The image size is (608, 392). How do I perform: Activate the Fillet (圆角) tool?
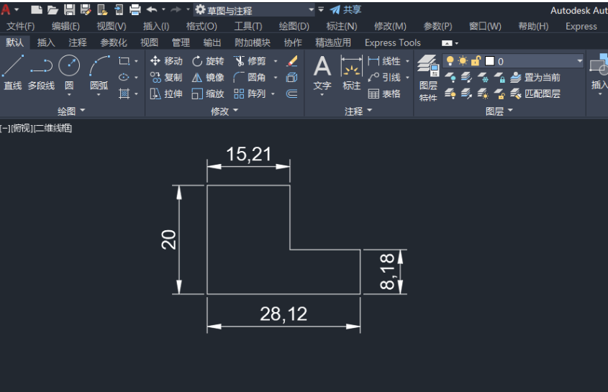click(x=250, y=77)
